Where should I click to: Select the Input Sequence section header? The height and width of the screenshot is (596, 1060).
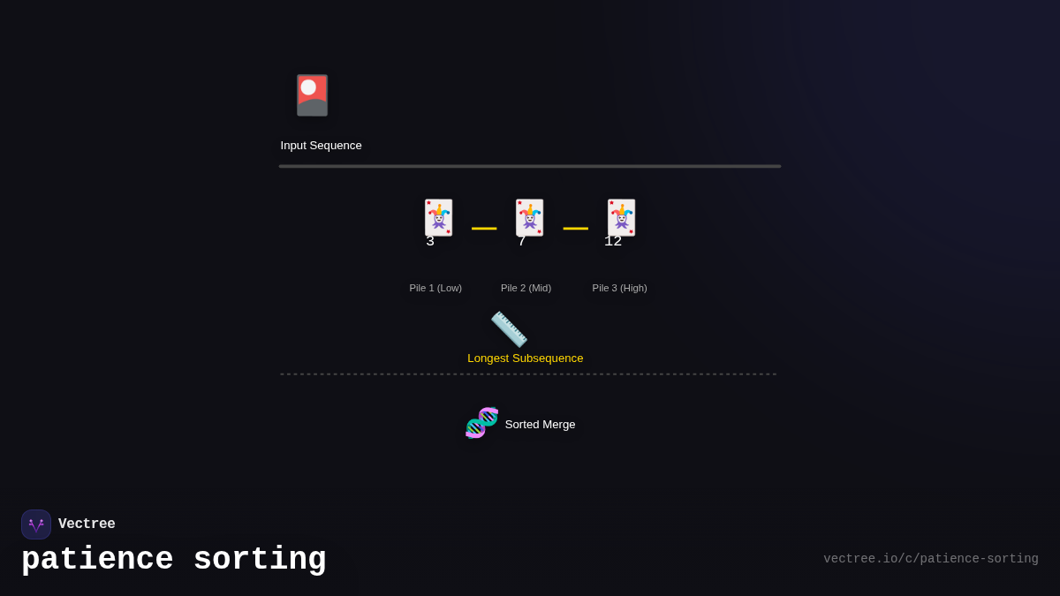coord(321,145)
